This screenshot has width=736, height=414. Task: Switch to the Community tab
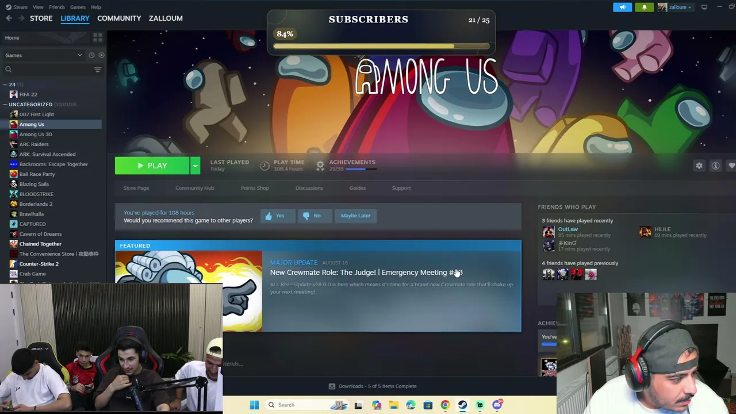click(119, 18)
